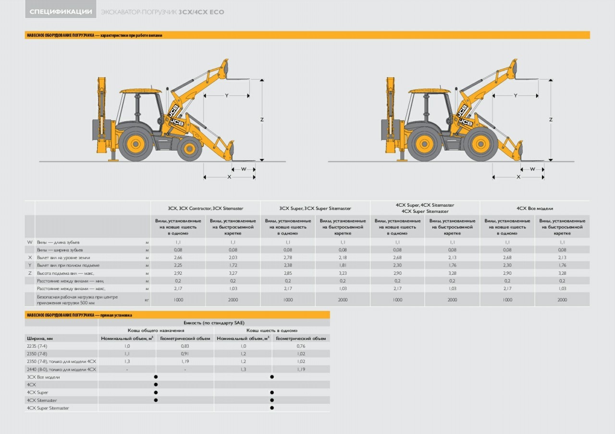This screenshot has width=615, height=434.
Task: Click the value '2,38' in the forks table
Action: pyautogui.click(x=288, y=265)
